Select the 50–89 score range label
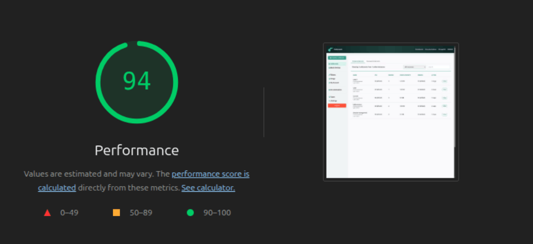Viewport: 533px width, 244px height. [x=141, y=213]
